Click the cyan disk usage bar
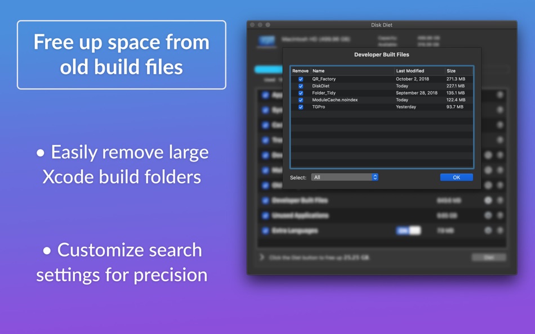 (x=269, y=70)
